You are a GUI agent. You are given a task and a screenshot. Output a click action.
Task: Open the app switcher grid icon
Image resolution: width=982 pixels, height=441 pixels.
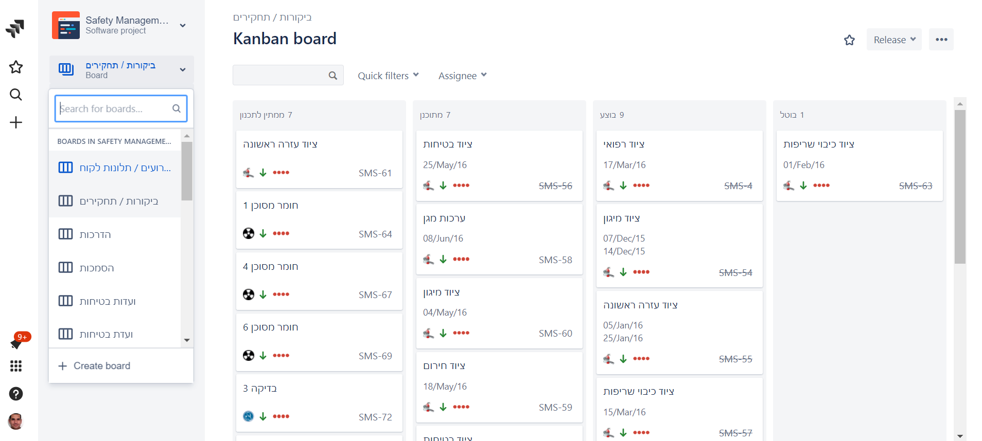16,366
